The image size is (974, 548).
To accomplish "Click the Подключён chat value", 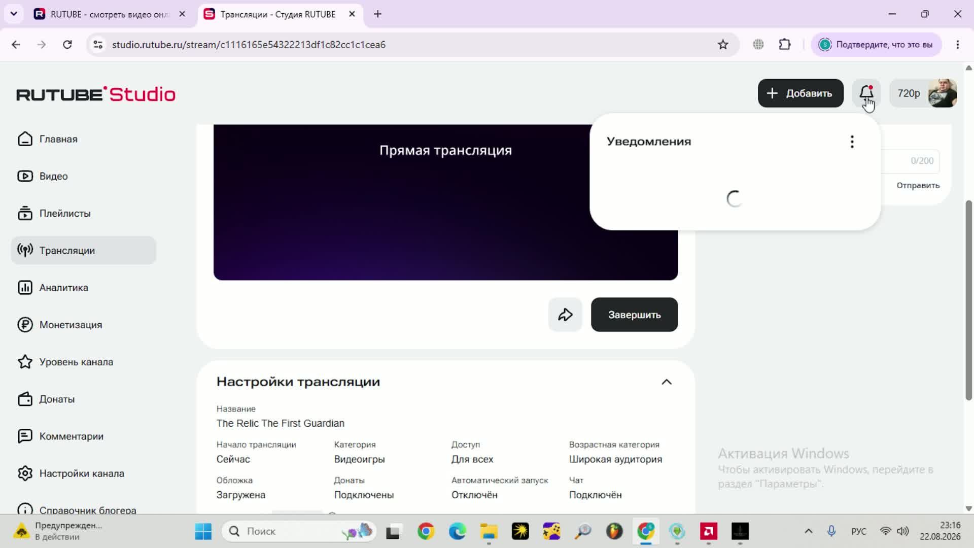I will tap(595, 495).
